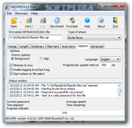This screenshot has width=132, height=128.
Task: Click status window scroll down arrow
Action: coord(120,95)
